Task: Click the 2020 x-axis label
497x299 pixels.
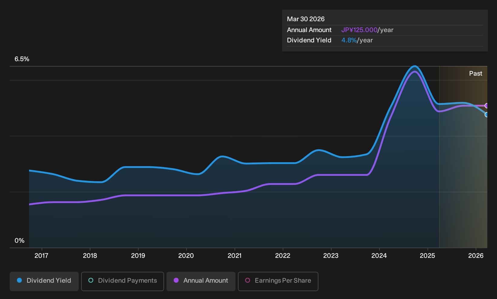Action: tap(186, 256)
